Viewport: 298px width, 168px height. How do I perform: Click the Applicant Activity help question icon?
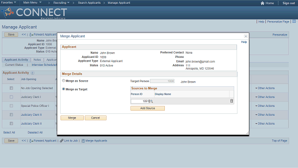point(33,73)
